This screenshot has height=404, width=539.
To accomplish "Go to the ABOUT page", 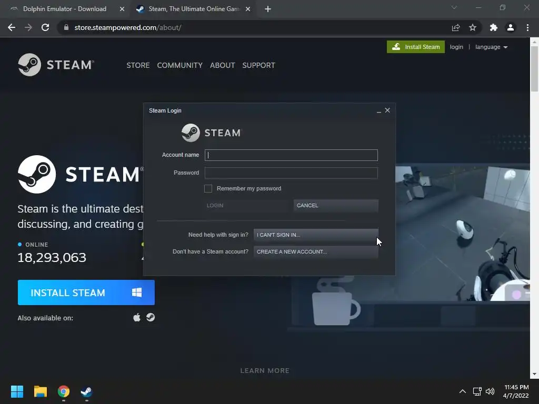I will tap(223, 65).
